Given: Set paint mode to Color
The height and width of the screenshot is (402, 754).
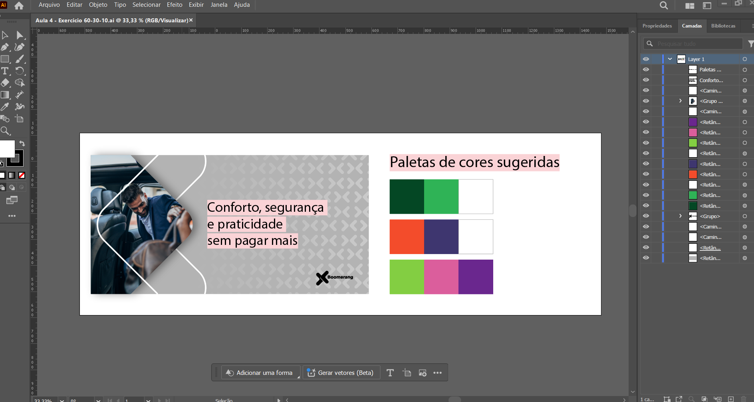Looking at the screenshot, I should click(2, 175).
